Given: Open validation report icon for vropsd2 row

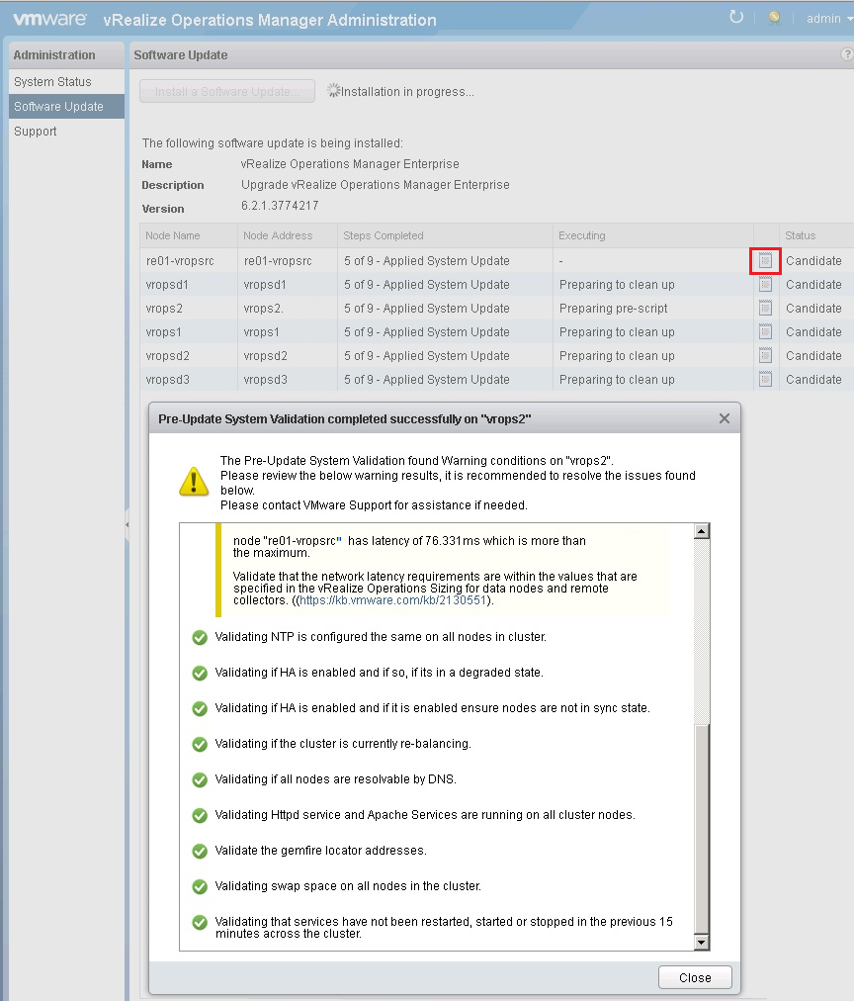Looking at the screenshot, I should pyautogui.click(x=765, y=356).
